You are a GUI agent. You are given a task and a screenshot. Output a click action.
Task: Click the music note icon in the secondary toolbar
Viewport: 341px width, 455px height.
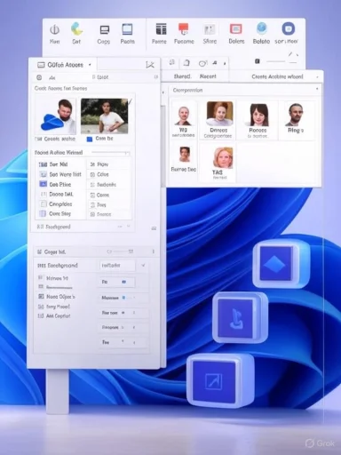tap(215, 63)
